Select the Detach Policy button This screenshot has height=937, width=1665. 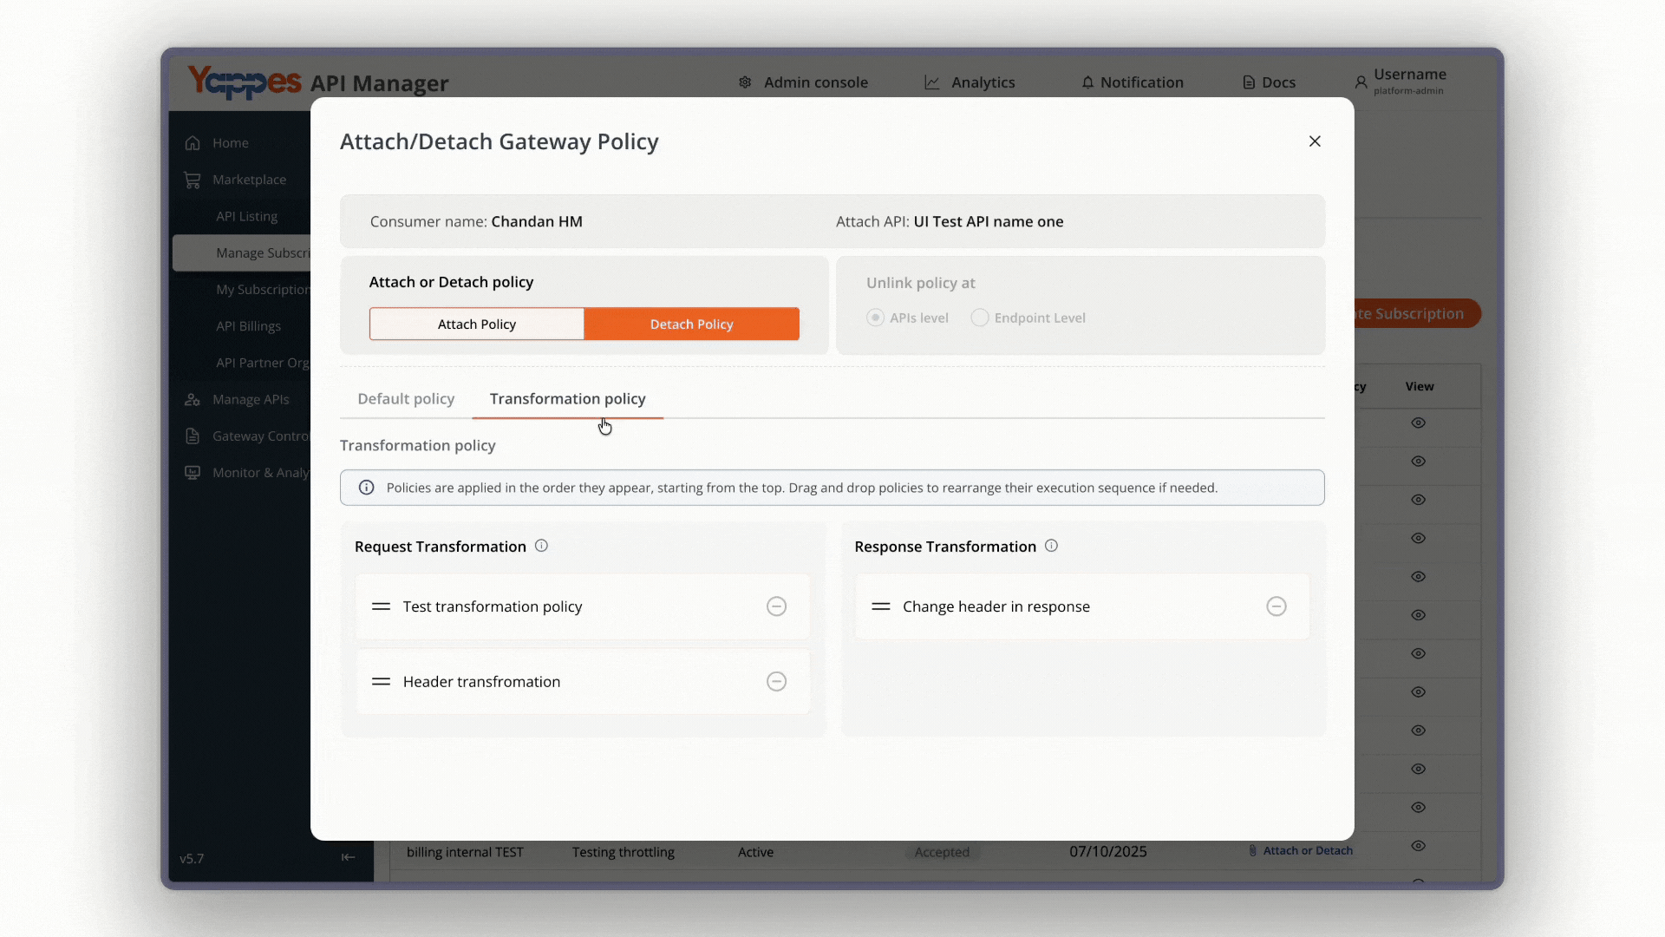point(692,324)
